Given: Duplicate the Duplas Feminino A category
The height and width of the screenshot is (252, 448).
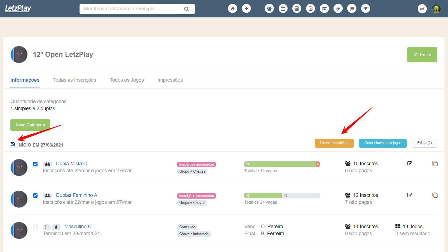Looking at the screenshot, I should tap(435, 195).
